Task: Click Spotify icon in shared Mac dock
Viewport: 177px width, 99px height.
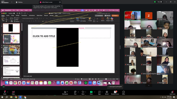Action: (86, 83)
